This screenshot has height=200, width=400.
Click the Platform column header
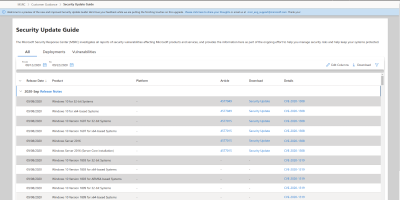142,81
